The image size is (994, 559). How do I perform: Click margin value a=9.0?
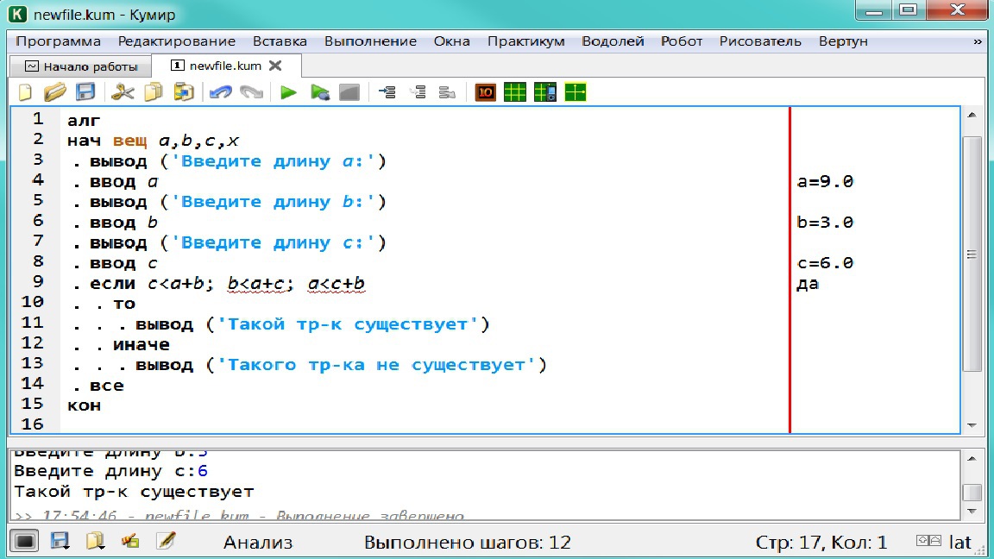pos(825,182)
